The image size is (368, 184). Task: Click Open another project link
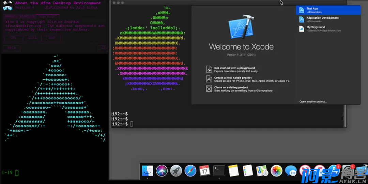click(313, 102)
